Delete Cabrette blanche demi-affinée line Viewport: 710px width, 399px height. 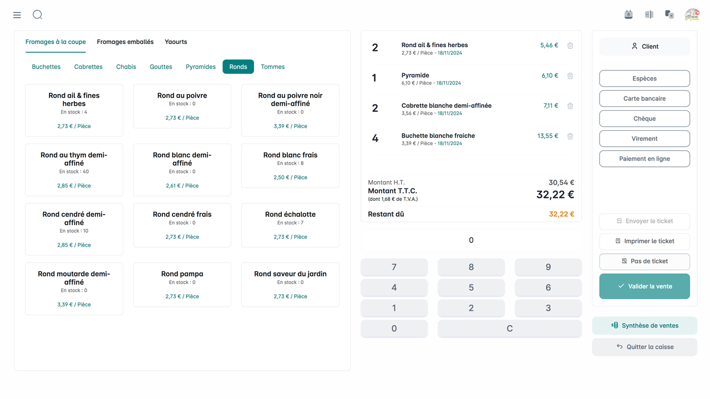570,106
